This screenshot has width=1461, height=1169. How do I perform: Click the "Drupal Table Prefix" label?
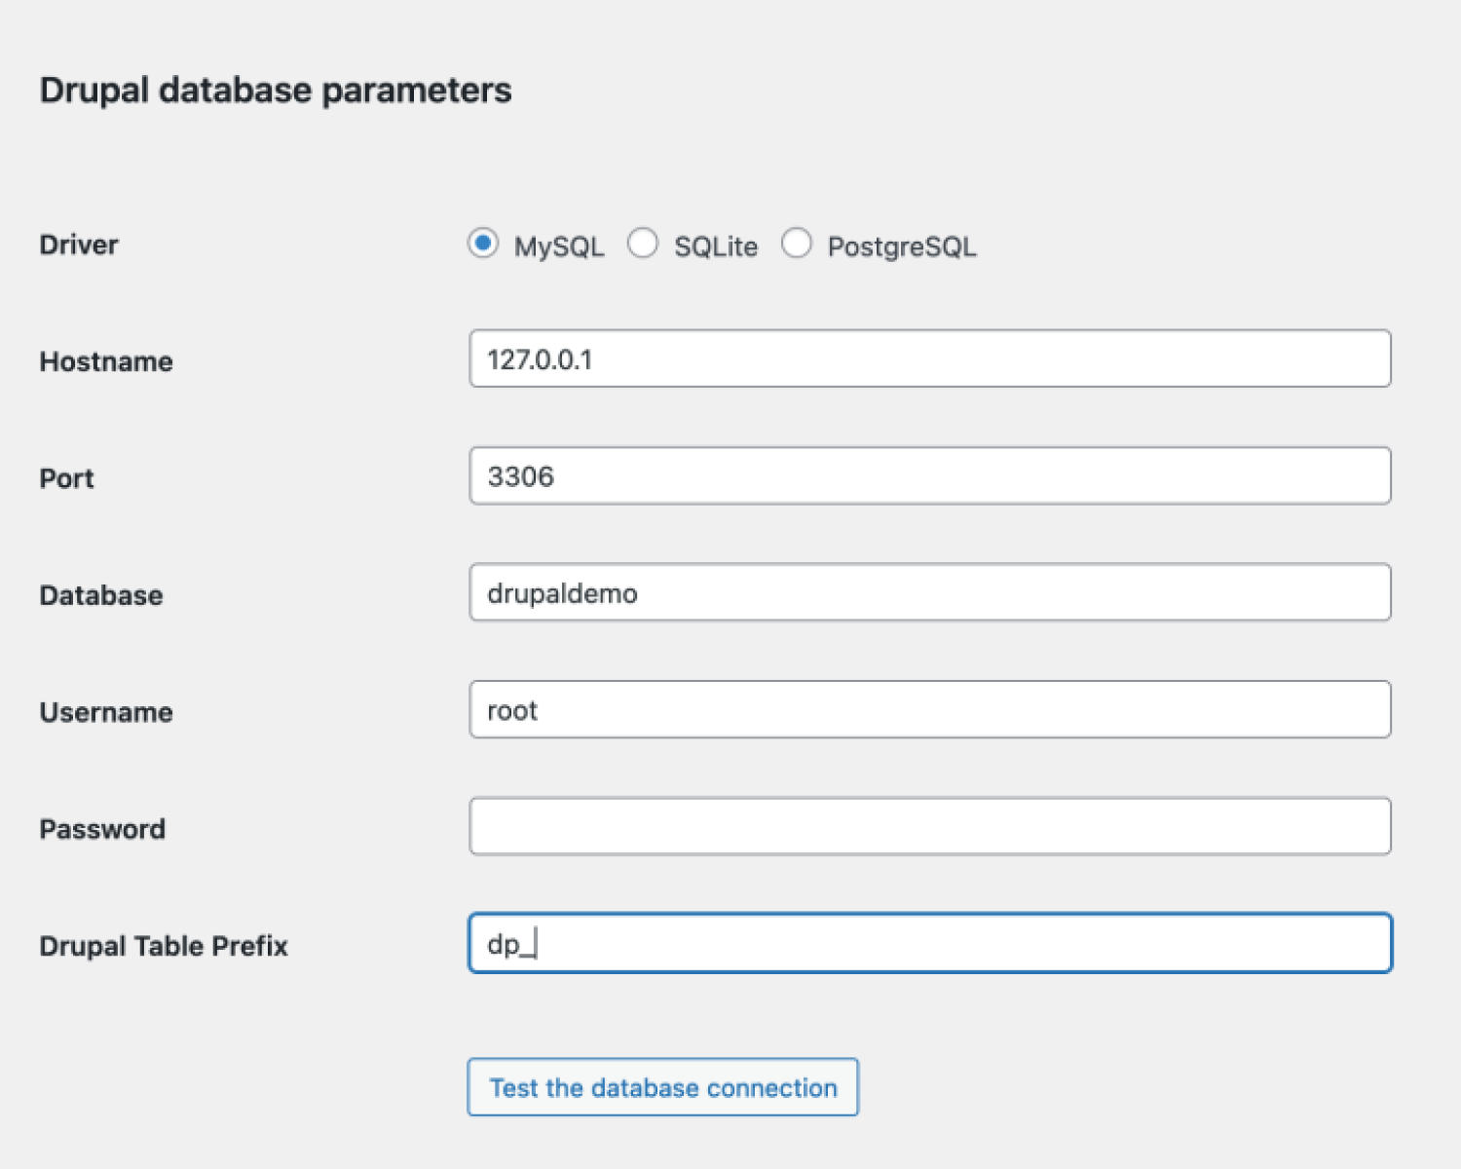(164, 946)
